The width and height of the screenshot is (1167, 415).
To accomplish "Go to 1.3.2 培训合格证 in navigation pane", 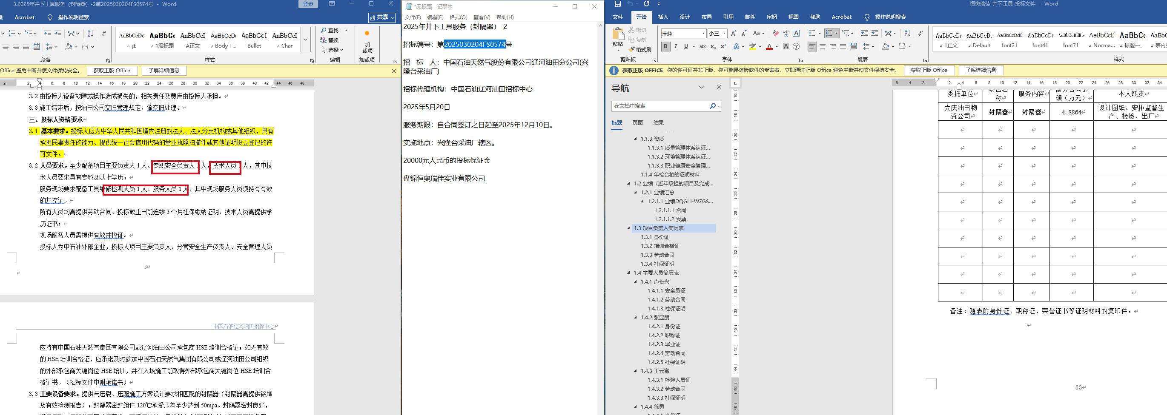I will coord(660,246).
